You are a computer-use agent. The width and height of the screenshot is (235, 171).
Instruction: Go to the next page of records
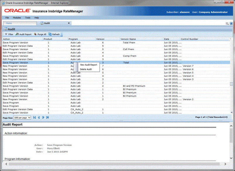click(43, 117)
